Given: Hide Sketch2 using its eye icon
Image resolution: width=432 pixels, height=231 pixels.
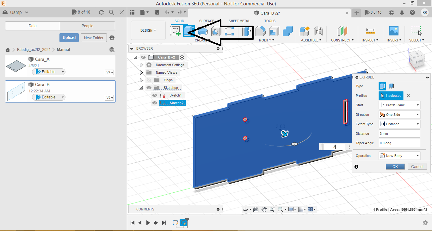Looking at the screenshot, I should click(x=155, y=103).
